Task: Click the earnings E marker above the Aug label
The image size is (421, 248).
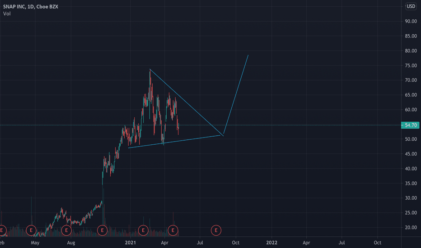Action: point(66,230)
